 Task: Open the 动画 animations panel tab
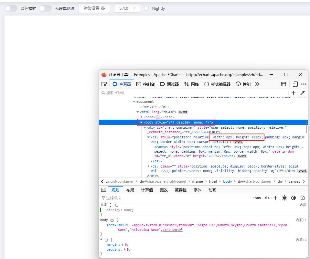212,190
